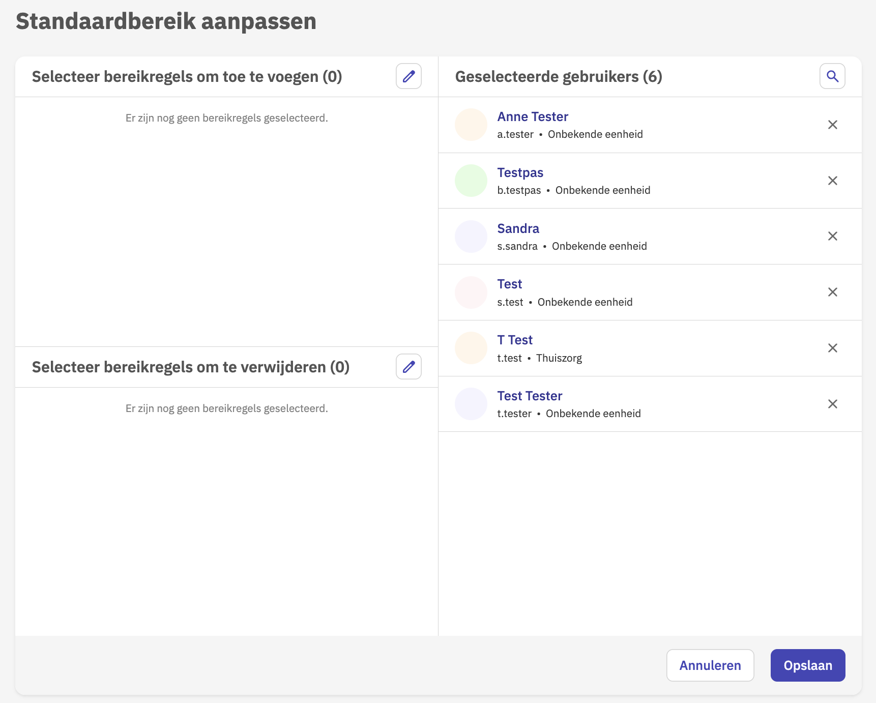Open the Sandra user link
Image resolution: width=876 pixels, height=703 pixels.
tap(518, 228)
